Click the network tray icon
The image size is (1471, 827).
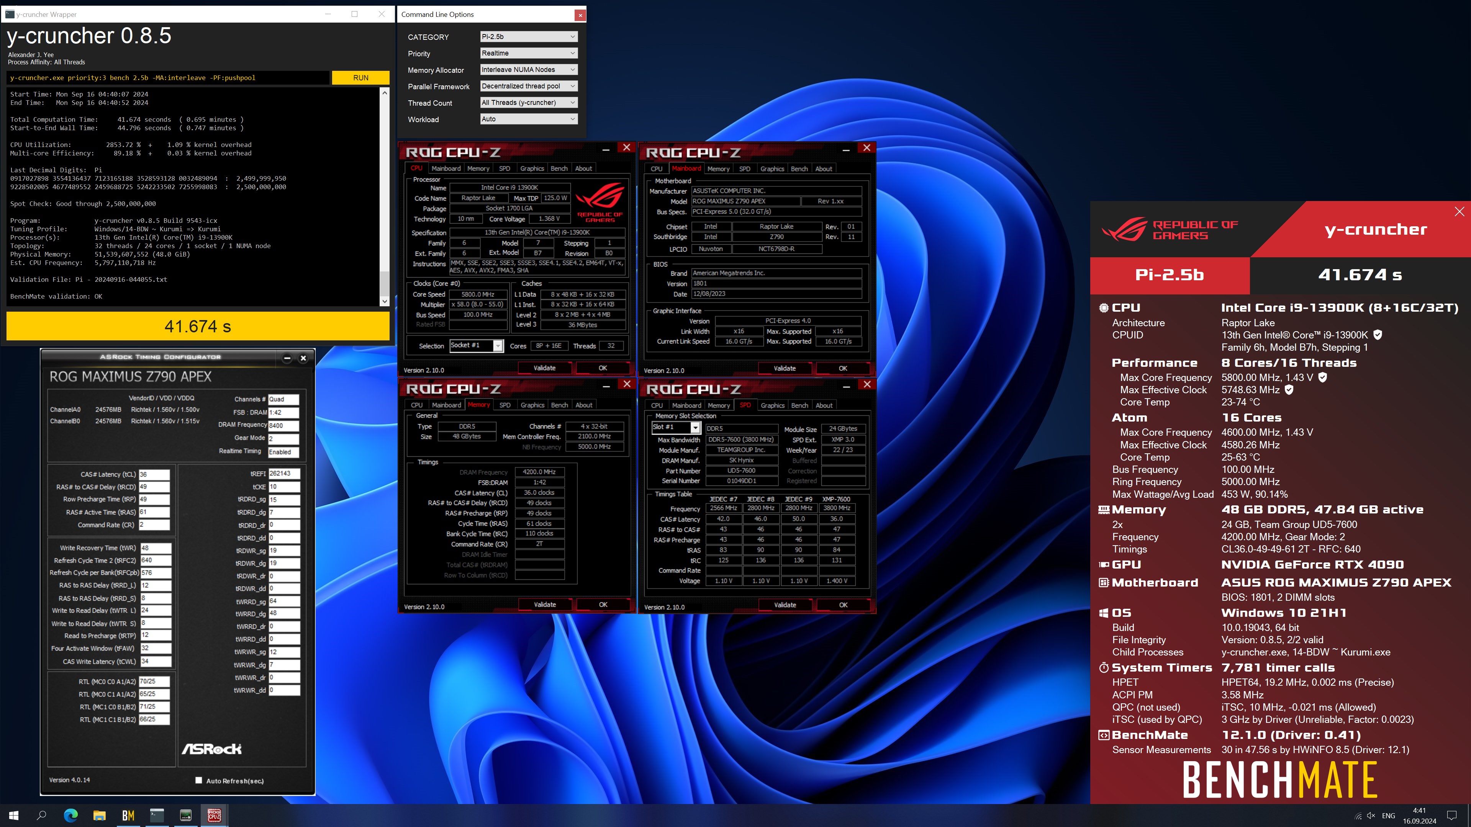click(1358, 816)
